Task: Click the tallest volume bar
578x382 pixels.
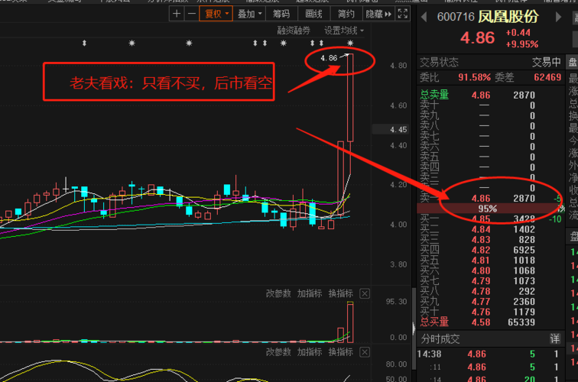Action: pyautogui.click(x=350, y=322)
